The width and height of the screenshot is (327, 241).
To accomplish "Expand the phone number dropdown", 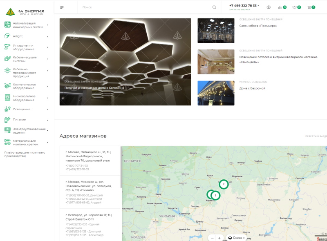I will point(258,6).
